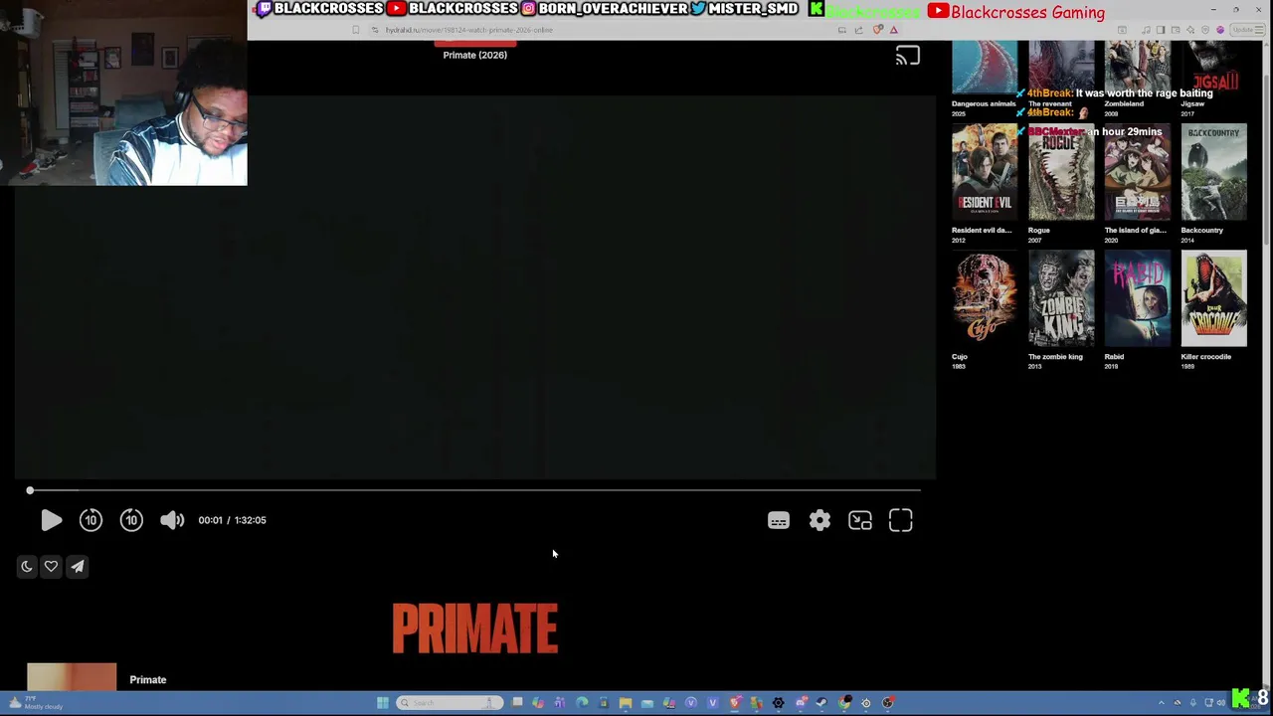The image size is (1273, 716).
Task: Click the Rogue title link
Action: [x=1039, y=230]
